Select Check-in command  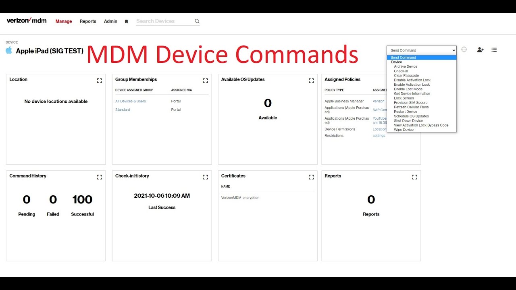point(401,71)
